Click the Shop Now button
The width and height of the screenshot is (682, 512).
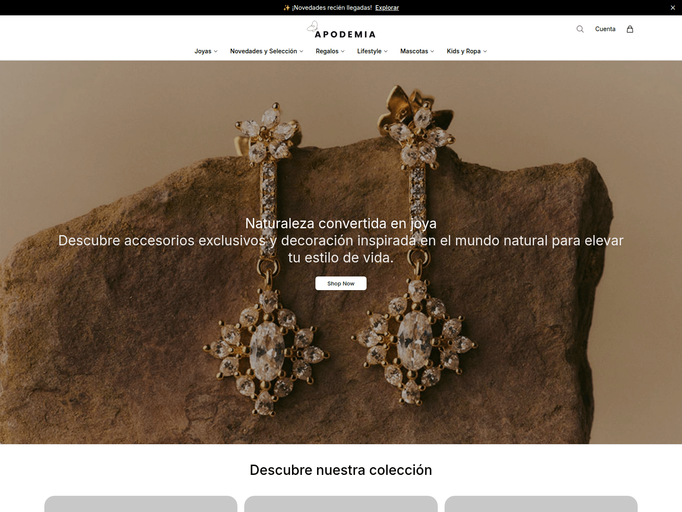(x=341, y=283)
